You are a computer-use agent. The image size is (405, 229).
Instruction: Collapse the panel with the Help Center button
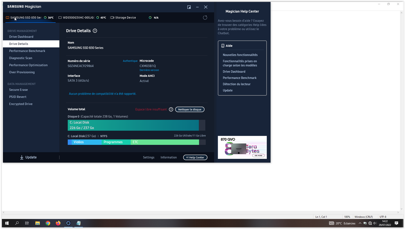pos(195,157)
